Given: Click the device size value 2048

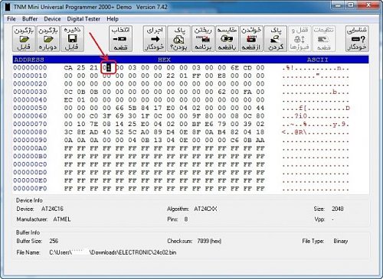Looking at the screenshot, I should tap(338, 209).
